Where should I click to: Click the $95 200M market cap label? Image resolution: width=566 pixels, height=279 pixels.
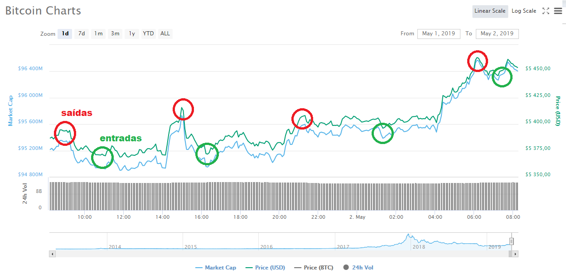[x=30, y=149]
